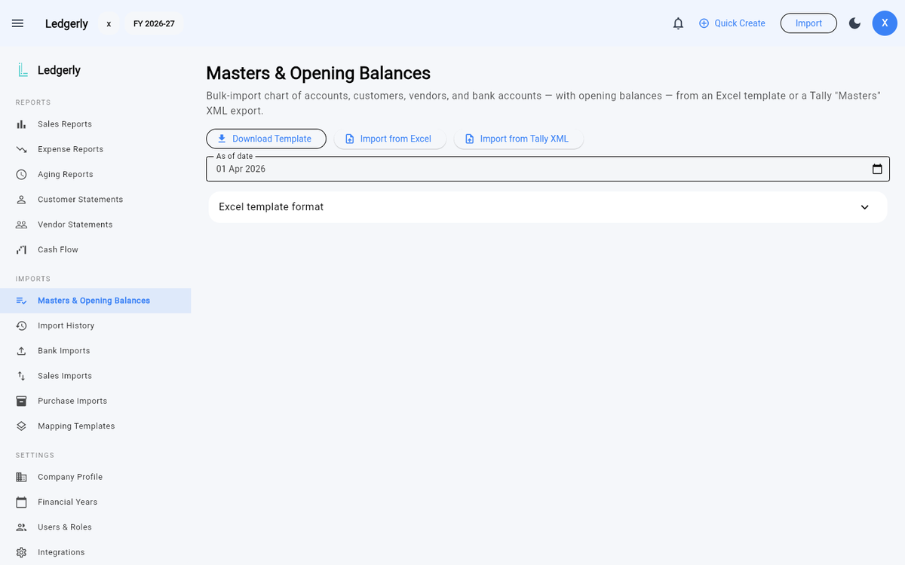Open Sales Imports page
This screenshot has height=565, width=905.
point(95,376)
